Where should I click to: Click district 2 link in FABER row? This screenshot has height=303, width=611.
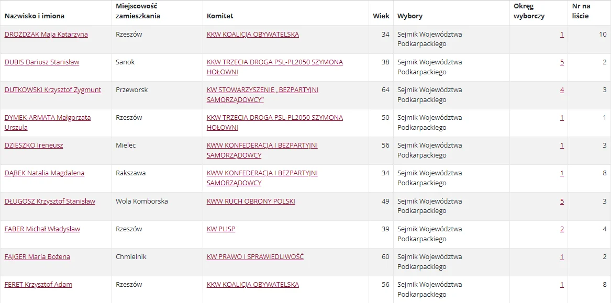[562, 229]
